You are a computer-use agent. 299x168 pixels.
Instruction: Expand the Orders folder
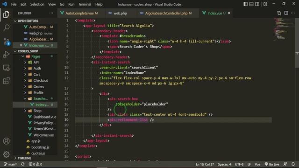[x=25, y=87]
